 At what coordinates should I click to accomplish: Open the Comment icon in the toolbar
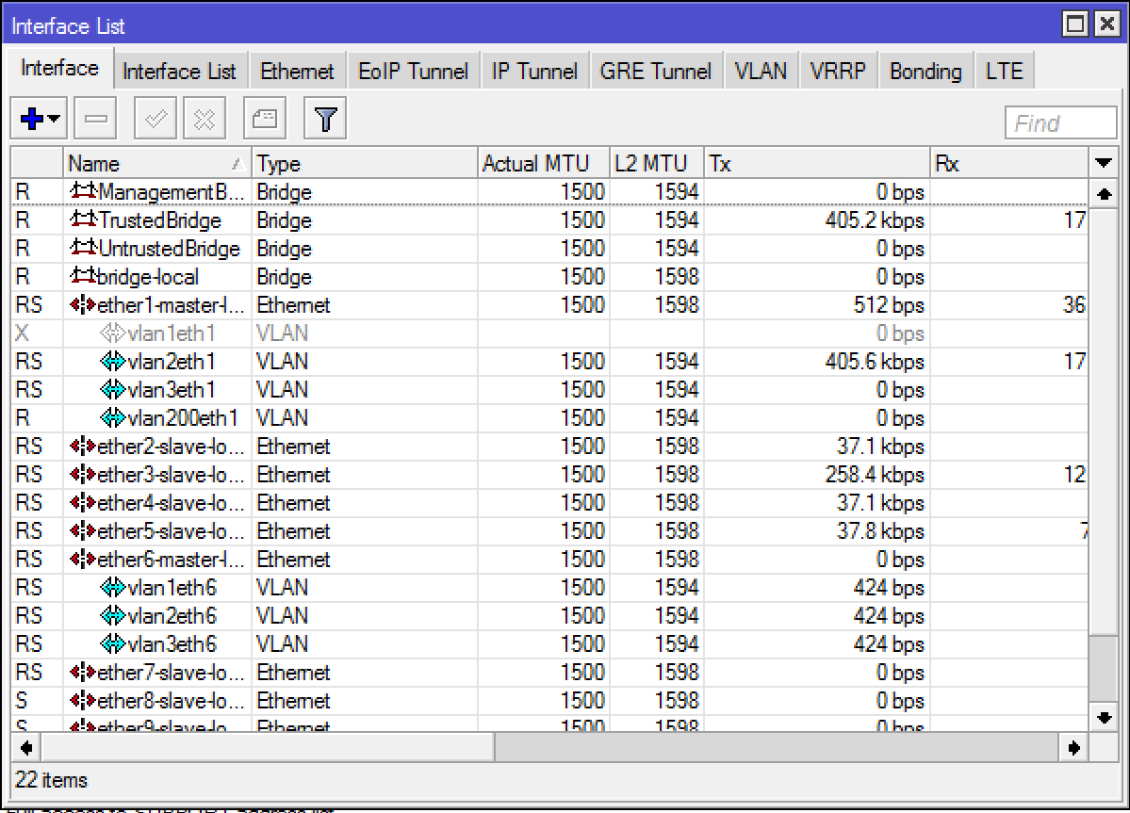point(264,118)
